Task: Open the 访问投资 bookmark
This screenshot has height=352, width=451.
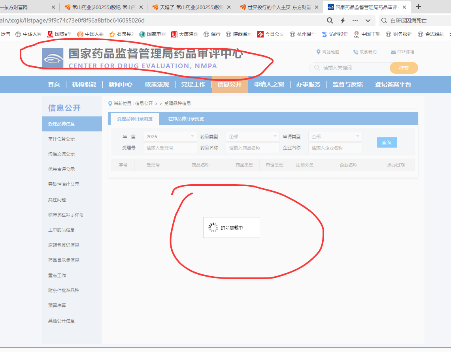Action: tap(335, 34)
